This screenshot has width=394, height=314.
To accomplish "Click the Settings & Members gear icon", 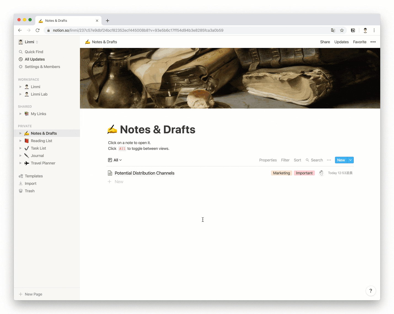I will 21,67.
